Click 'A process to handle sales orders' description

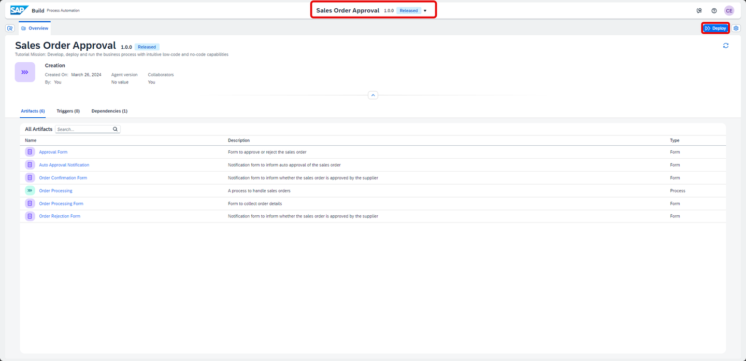[260, 191]
